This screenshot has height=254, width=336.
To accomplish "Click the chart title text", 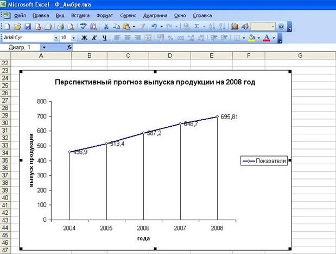I will click(155, 83).
